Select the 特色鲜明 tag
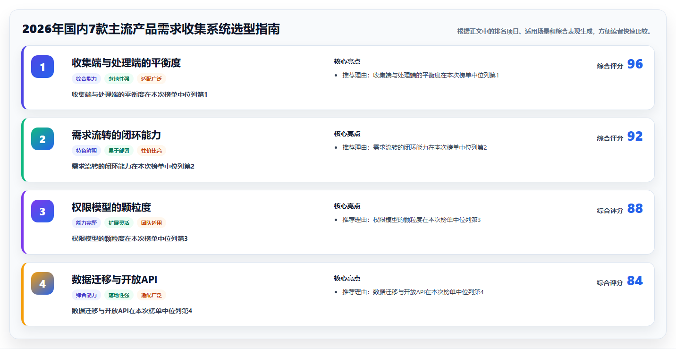This screenshot has height=349, width=676. [x=86, y=151]
